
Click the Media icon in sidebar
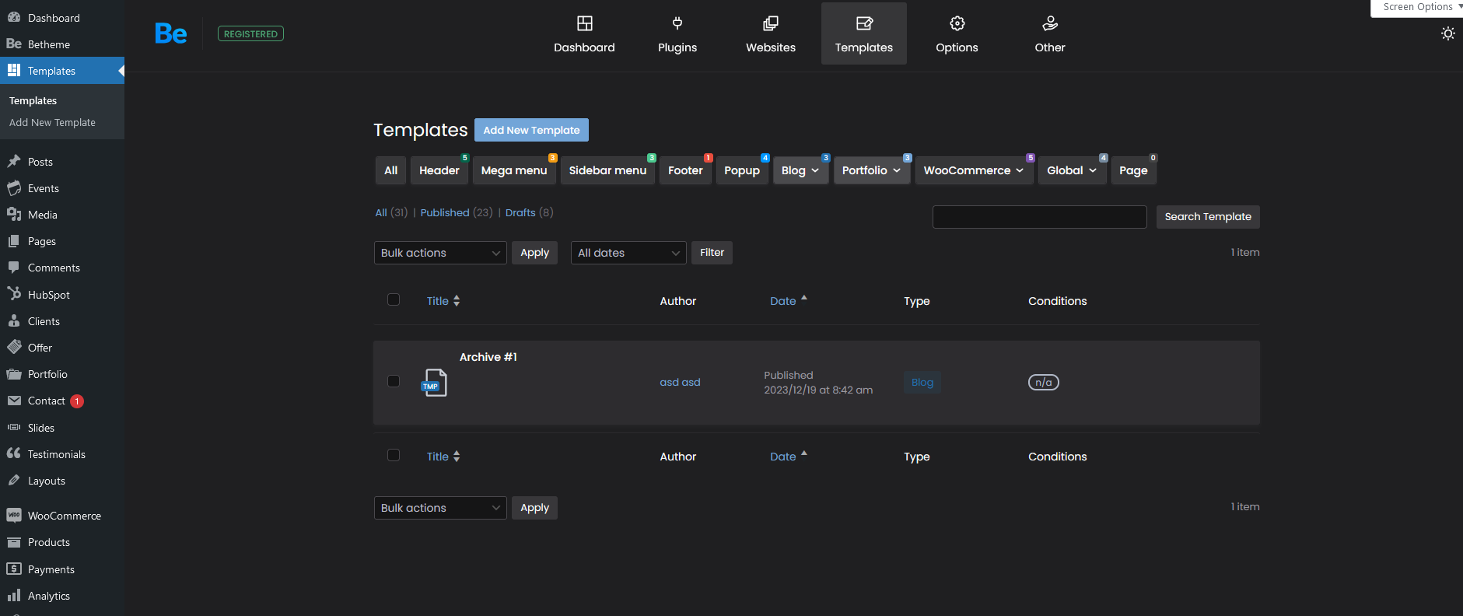(14, 214)
